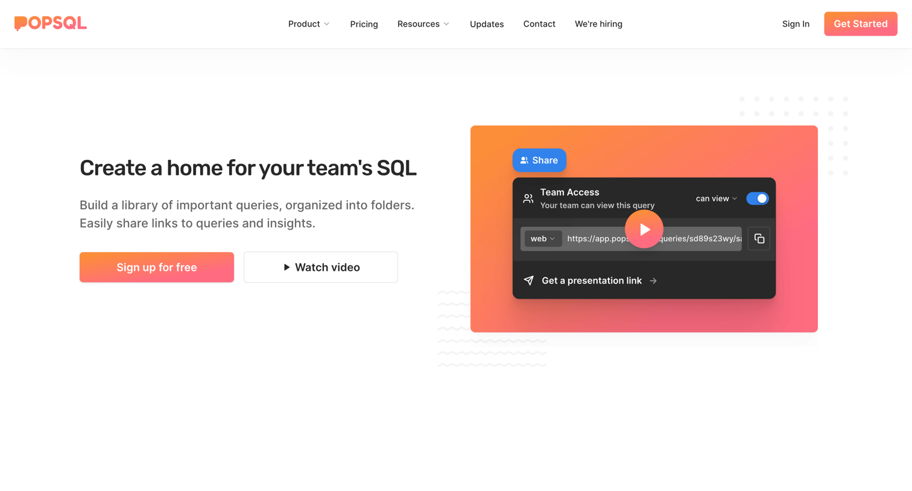The image size is (912, 491).
Task: Click the Get Started button
Action: (860, 24)
